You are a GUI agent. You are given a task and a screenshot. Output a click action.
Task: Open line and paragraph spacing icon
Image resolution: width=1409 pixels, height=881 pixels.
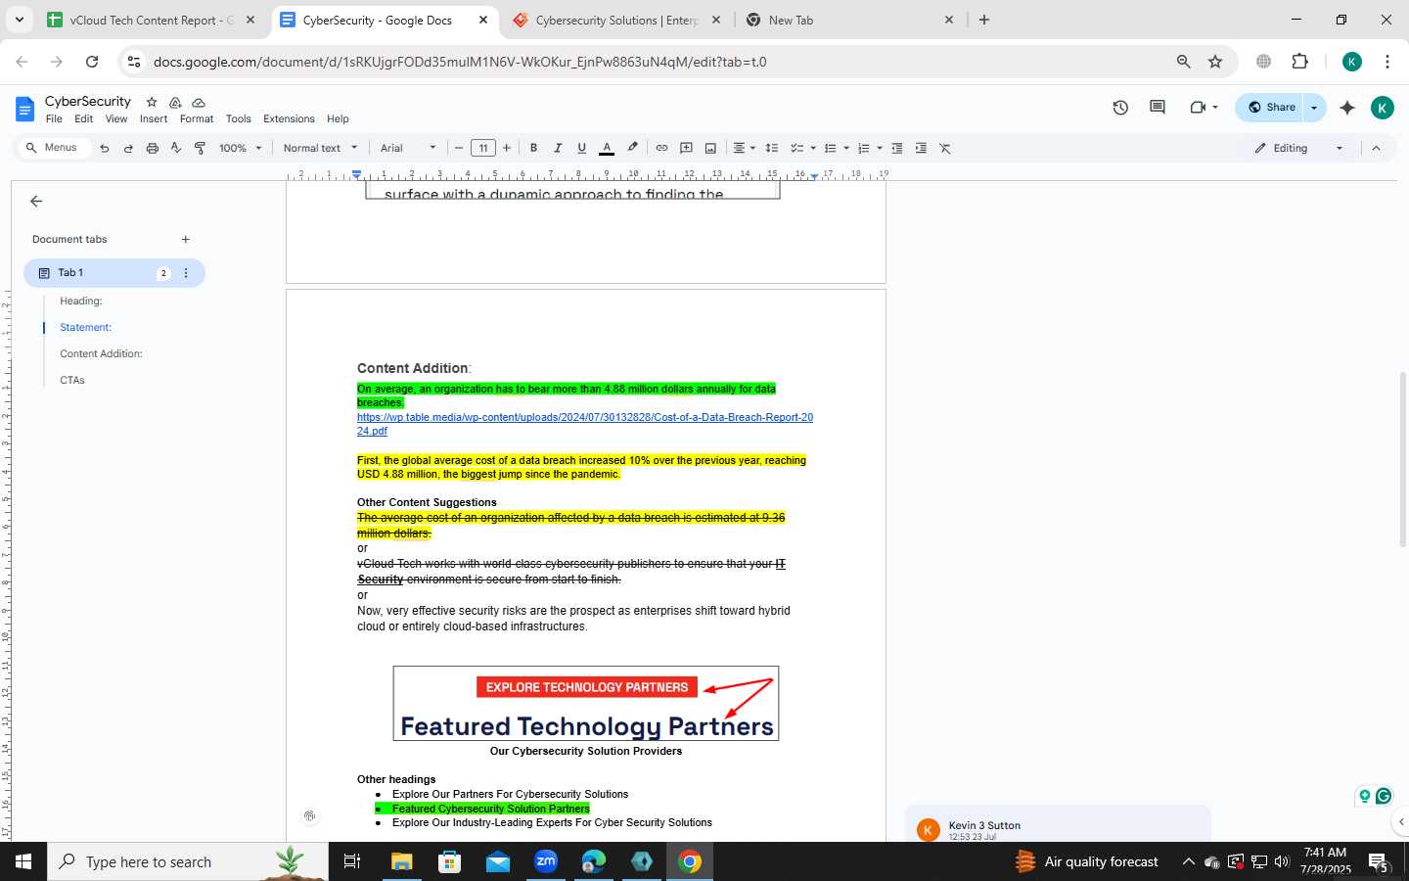[x=771, y=148]
